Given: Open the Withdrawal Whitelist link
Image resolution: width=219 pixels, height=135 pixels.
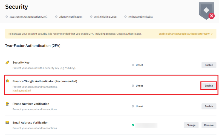Looking at the screenshot, I should coord(140,16).
